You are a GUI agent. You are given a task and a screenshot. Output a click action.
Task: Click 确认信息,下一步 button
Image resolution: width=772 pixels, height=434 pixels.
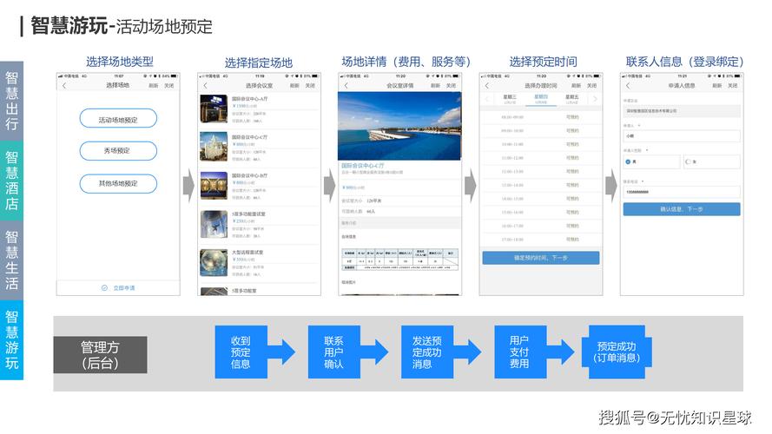pyautogui.click(x=681, y=209)
